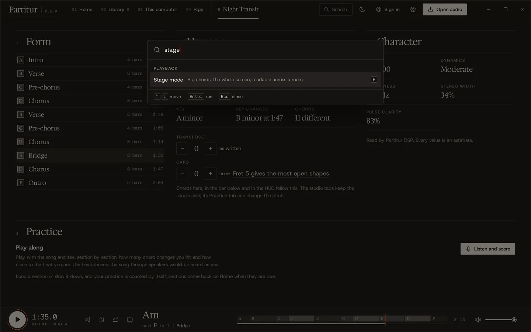The image size is (531, 332).
Task: Select the Intro section row
Action: [x=90, y=60]
